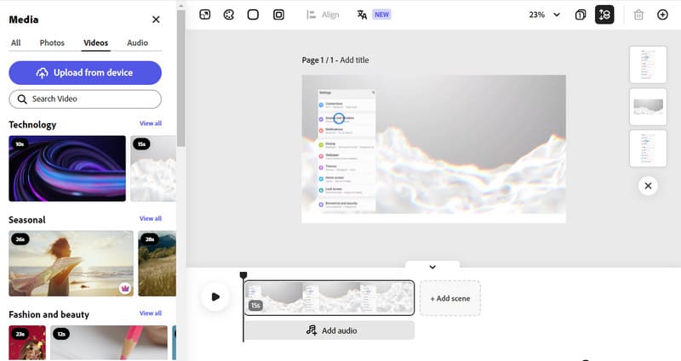Click the add page plus icon
This screenshot has width=681, height=361.
tap(662, 14)
